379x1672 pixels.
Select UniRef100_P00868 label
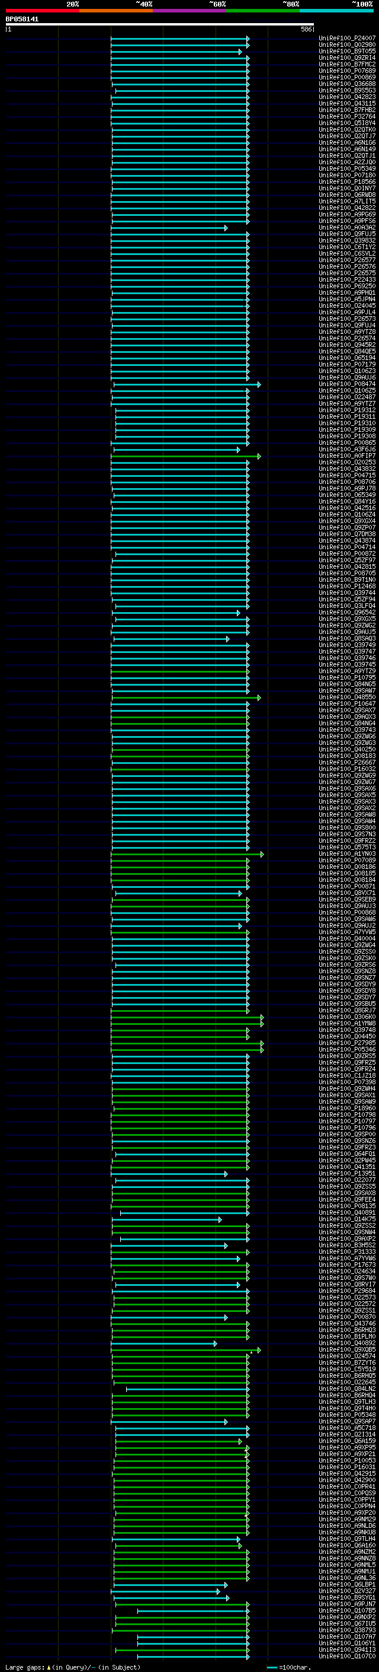click(x=347, y=913)
